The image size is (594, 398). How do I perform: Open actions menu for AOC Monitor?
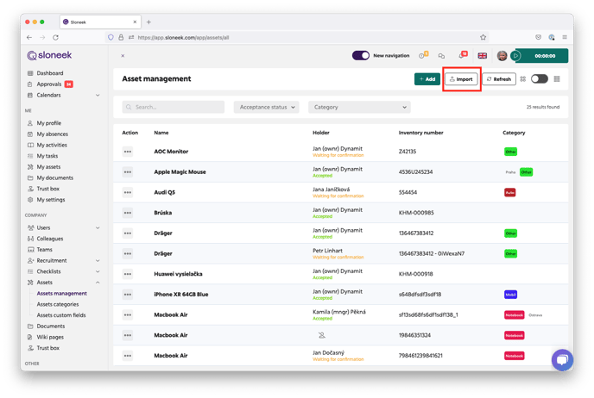click(x=128, y=152)
